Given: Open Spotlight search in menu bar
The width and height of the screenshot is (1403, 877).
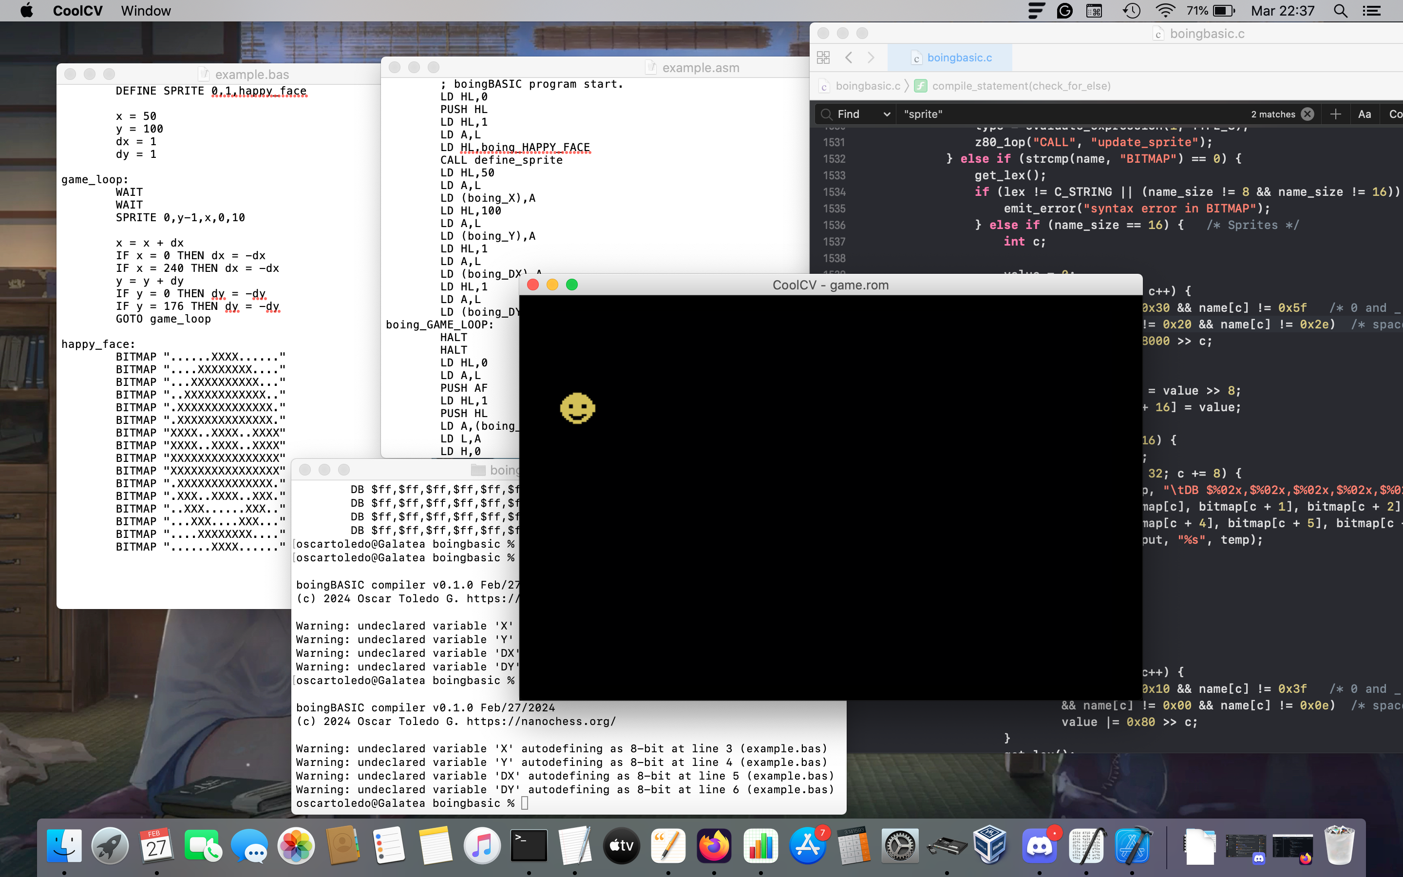Looking at the screenshot, I should pyautogui.click(x=1340, y=10).
